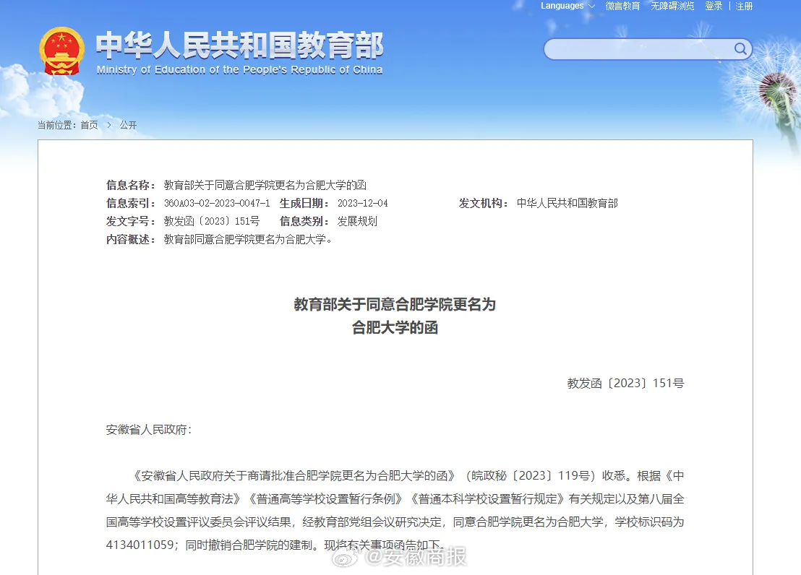The height and width of the screenshot is (575, 801).
Task: Click the breadcrumb separator arrow
Action: tap(108, 125)
